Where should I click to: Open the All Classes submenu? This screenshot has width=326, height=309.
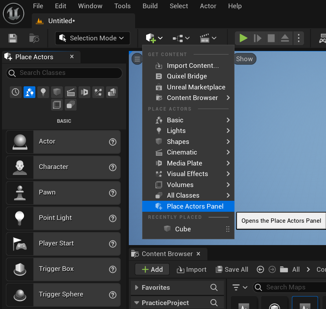click(188, 196)
